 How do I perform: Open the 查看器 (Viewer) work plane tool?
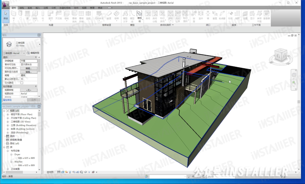(267, 15)
